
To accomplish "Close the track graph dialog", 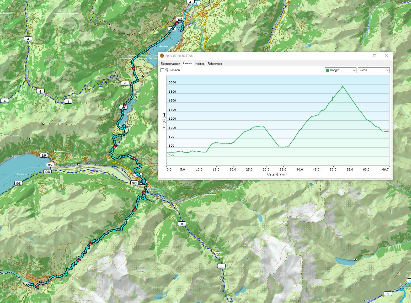I will pos(386,56).
